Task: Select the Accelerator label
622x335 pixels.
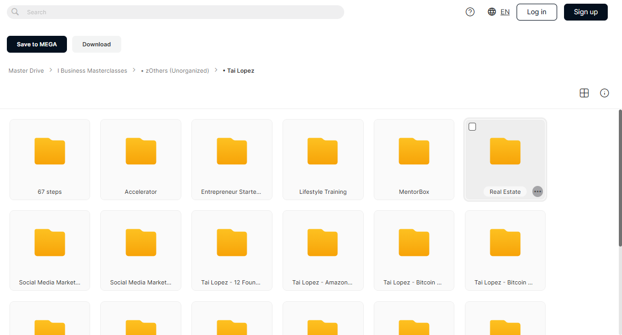Action: [141, 192]
